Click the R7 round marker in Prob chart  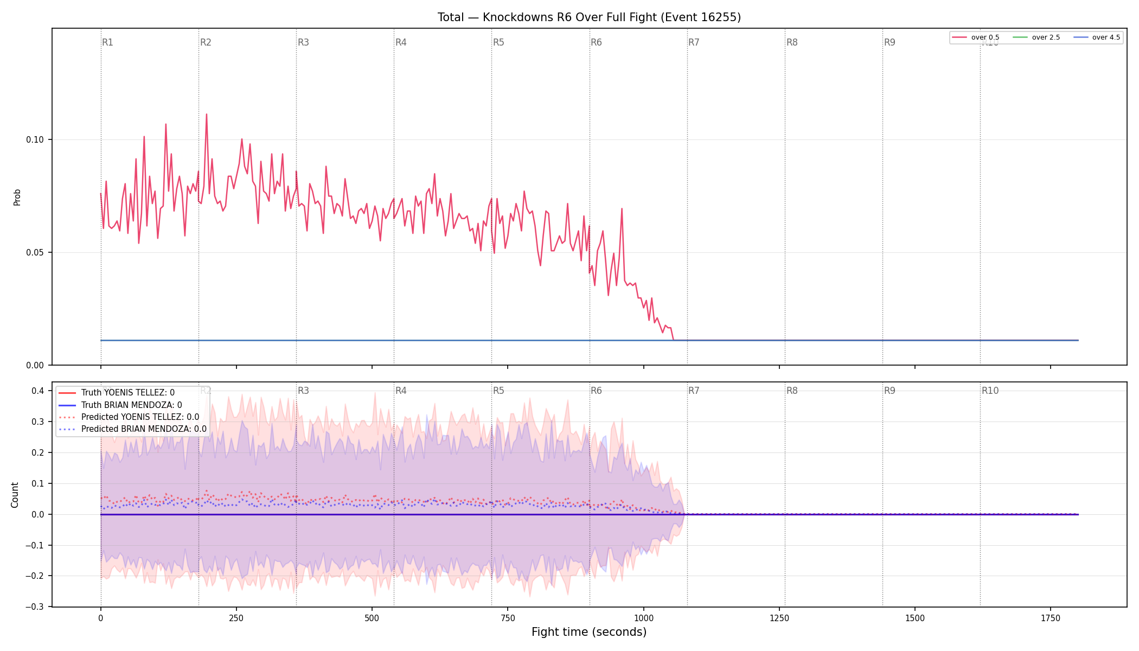click(694, 42)
